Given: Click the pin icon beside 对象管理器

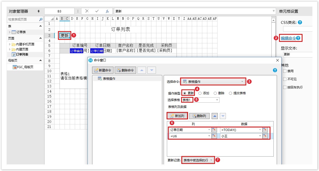Looking at the screenshot, I should pyautogui.click(x=39, y=11).
